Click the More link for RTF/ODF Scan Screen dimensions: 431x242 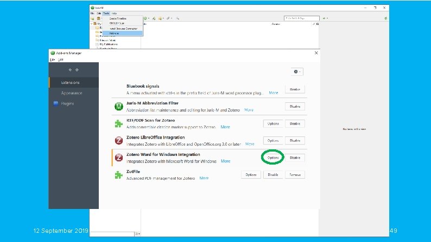point(225,127)
